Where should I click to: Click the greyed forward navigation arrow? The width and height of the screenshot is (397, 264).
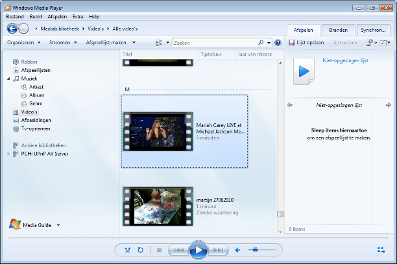click(x=24, y=29)
